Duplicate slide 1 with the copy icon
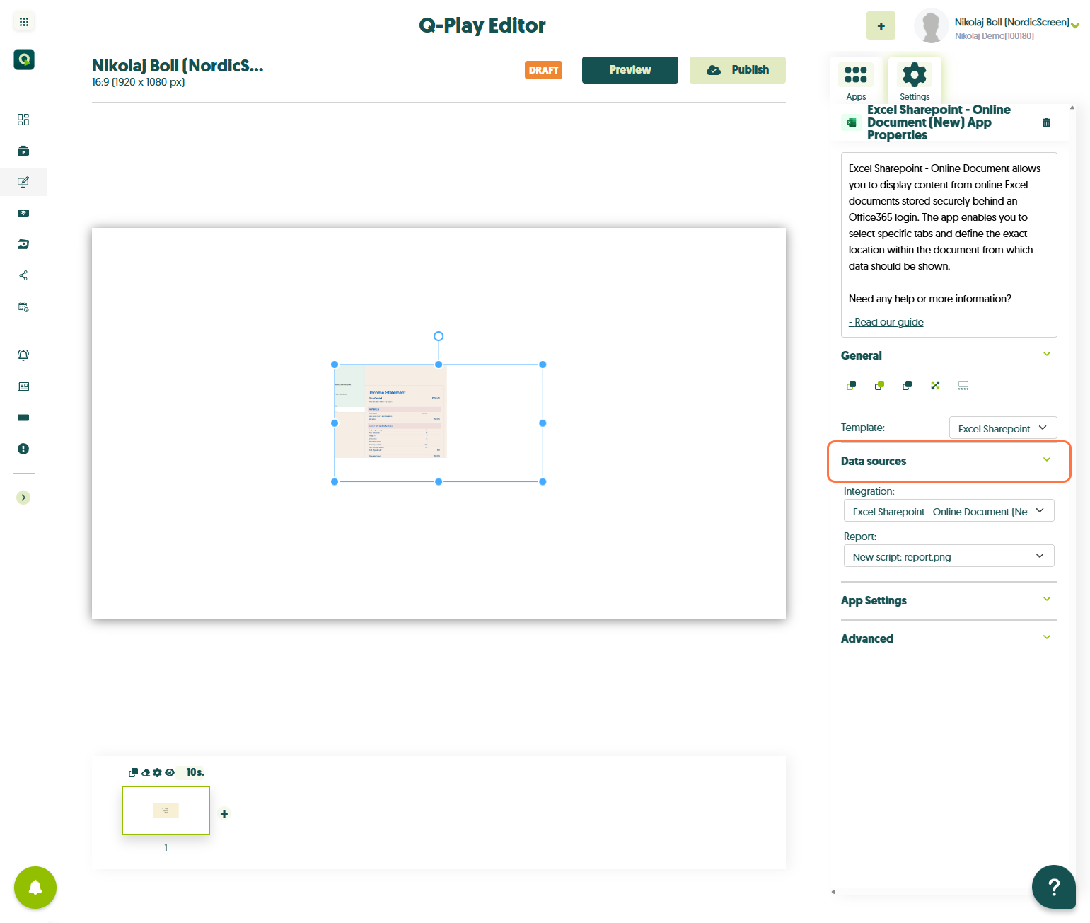This screenshot has height=923, width=1090. coord(133,772)
